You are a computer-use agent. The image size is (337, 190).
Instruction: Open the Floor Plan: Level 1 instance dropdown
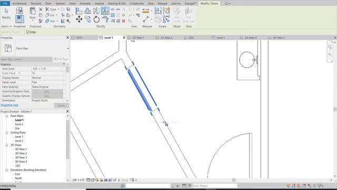click(x=26, y=59)
